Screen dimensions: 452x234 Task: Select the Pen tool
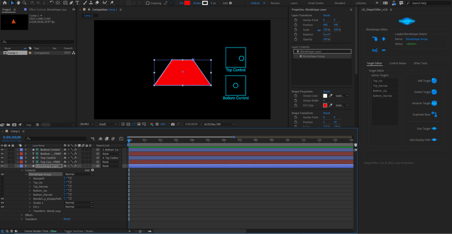click(x=71, y=3)
